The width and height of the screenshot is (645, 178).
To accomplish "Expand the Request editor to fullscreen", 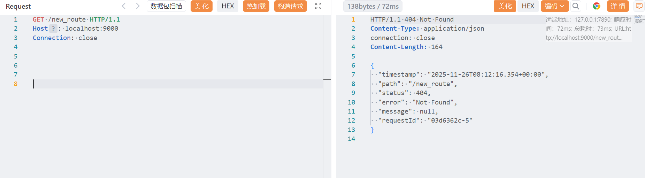I will (318, 6).
